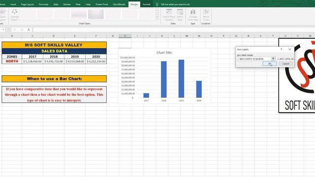Click the Insert Function fx icon

tap(29, 29)
